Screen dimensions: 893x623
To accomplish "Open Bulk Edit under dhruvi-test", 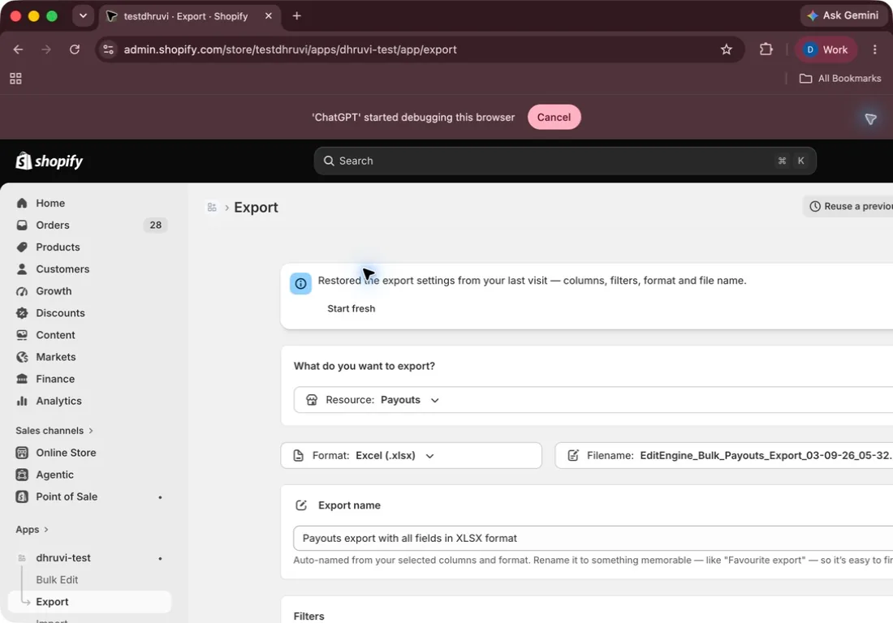I will [x=57, y=580].
